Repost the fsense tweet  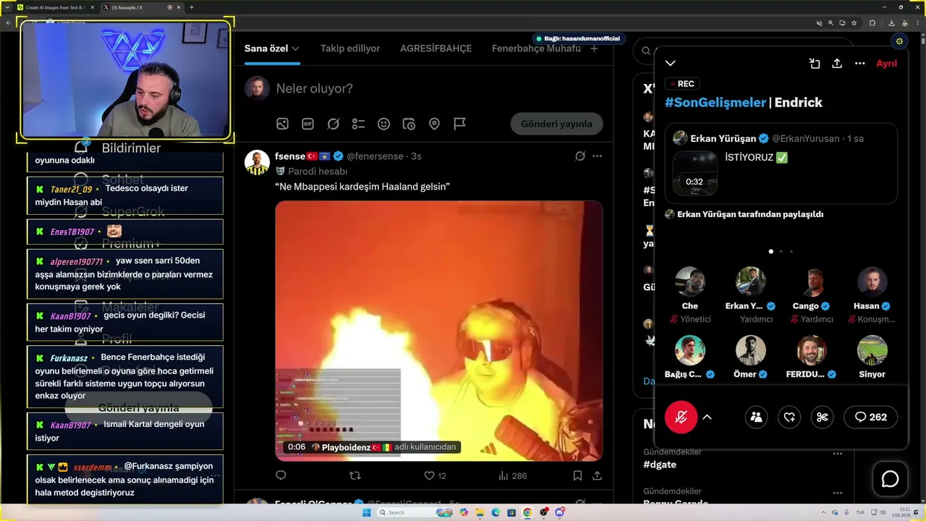pos(354,475)
